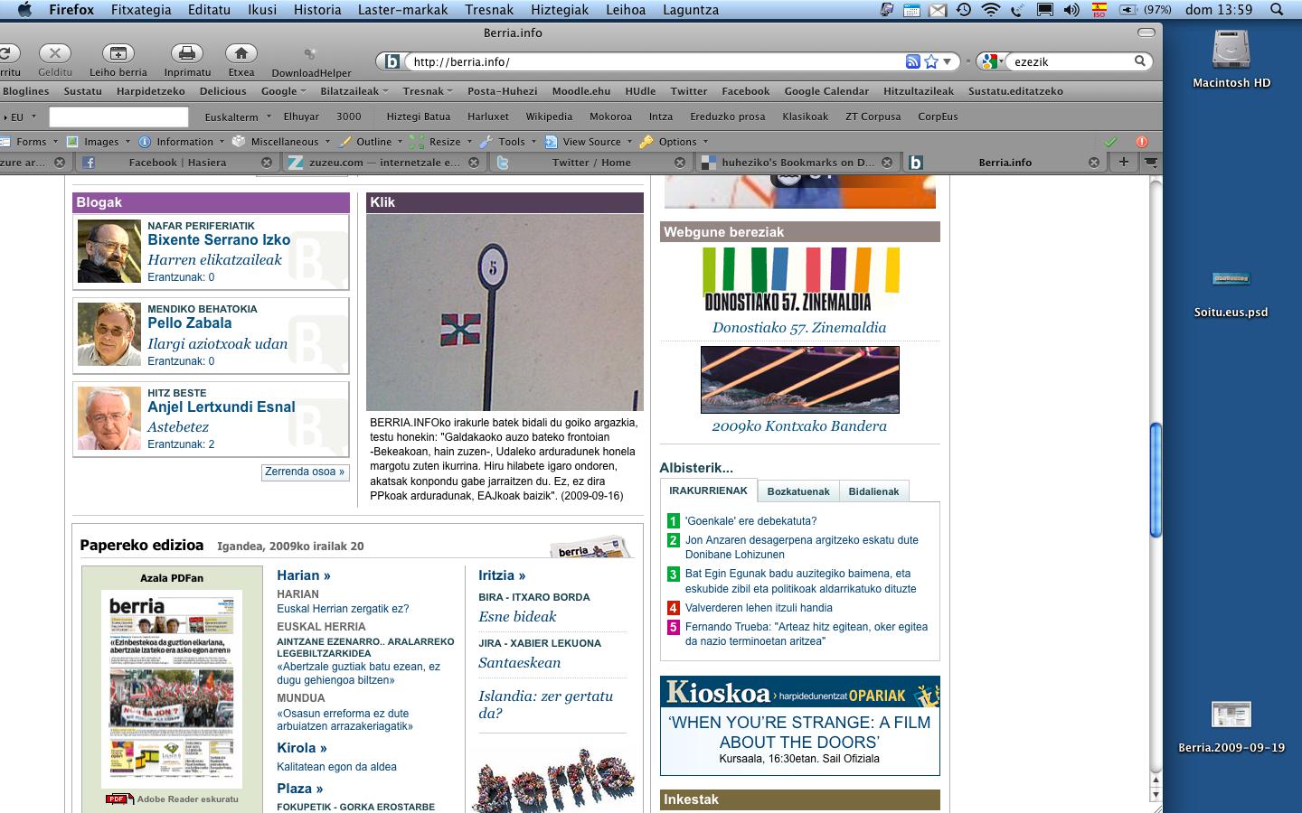Screen dimensions: 1302x813
Task: Click the dictionary search input field
Action: click(x=118, y=117)
